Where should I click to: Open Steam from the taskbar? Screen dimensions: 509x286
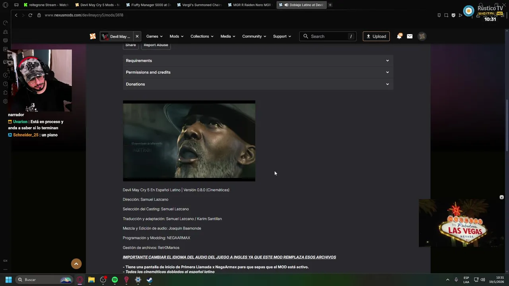150,280
